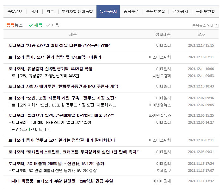
Task: Click date 2021.11.11 13:42
Action: pyautogui.click(x=201, y=181)
